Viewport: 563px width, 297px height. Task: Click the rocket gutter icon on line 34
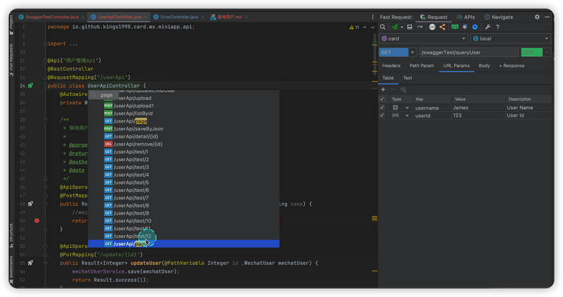pos(30,86)
